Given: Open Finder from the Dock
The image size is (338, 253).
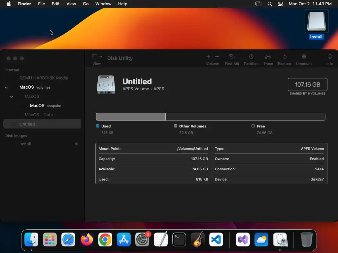Looking at the screenshot, I should click(31, 239).
